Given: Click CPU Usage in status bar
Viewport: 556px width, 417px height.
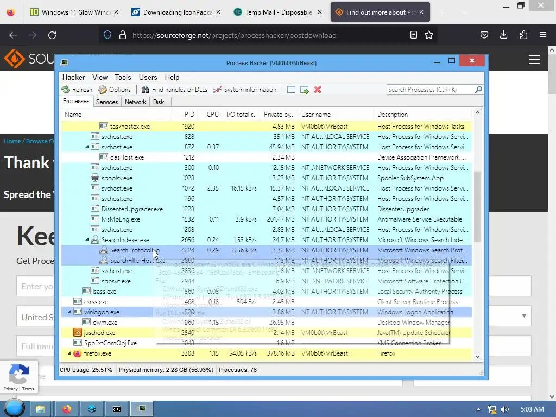Looking at the screenshot, I should click(86, 370).
